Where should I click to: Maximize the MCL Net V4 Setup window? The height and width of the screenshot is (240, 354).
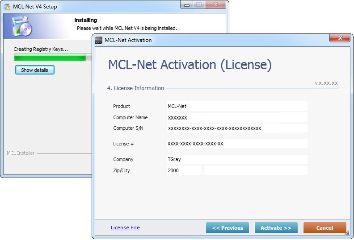click(x=198, y=5)
